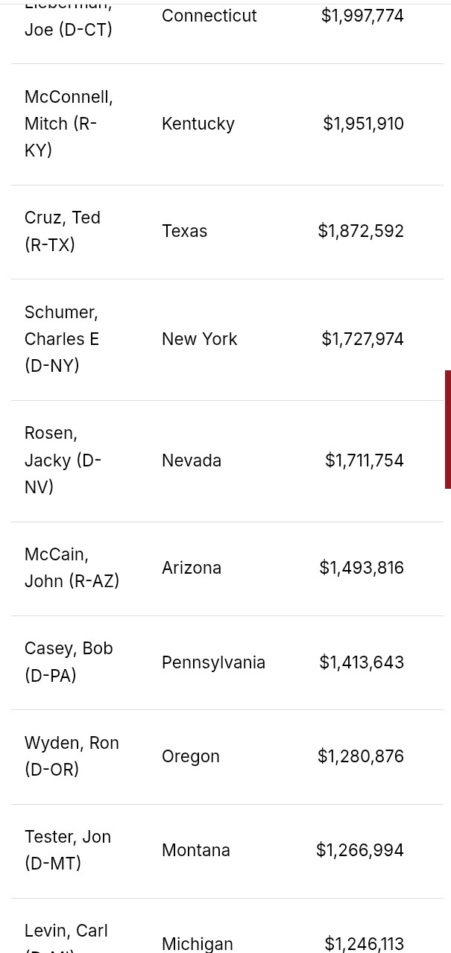This screenshot has width=451, height=953.
Task: Click Carl Levin name in last row
Action: point(66,931)
